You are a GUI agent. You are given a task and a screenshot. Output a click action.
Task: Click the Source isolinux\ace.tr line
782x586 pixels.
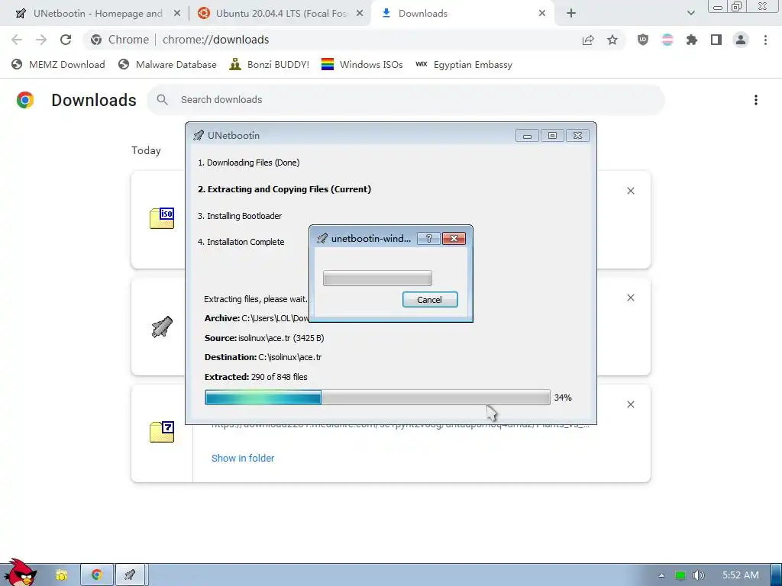[264, 338]
